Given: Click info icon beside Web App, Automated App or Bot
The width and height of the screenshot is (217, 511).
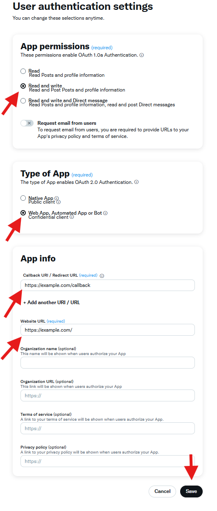Looking at the screenshot, I should [105, 213].
